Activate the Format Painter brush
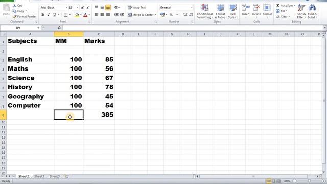Screen dimensions: 327x184 25,16
